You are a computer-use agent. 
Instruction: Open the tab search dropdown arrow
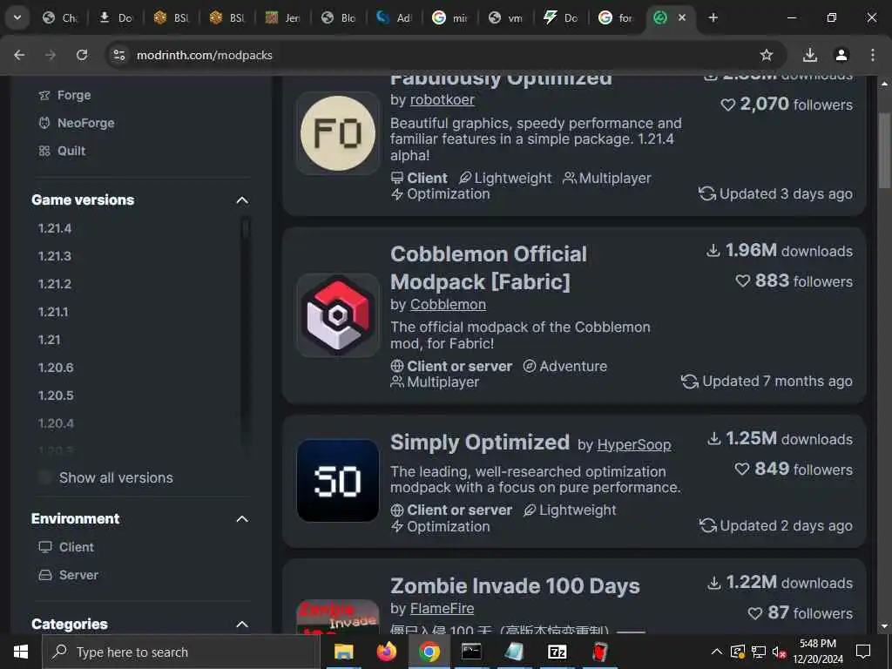[17, 17]
